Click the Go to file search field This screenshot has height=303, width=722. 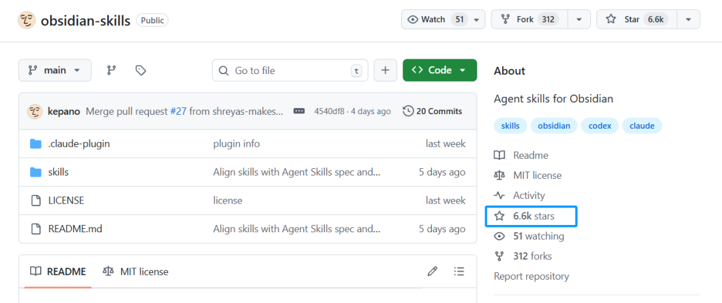291,70
